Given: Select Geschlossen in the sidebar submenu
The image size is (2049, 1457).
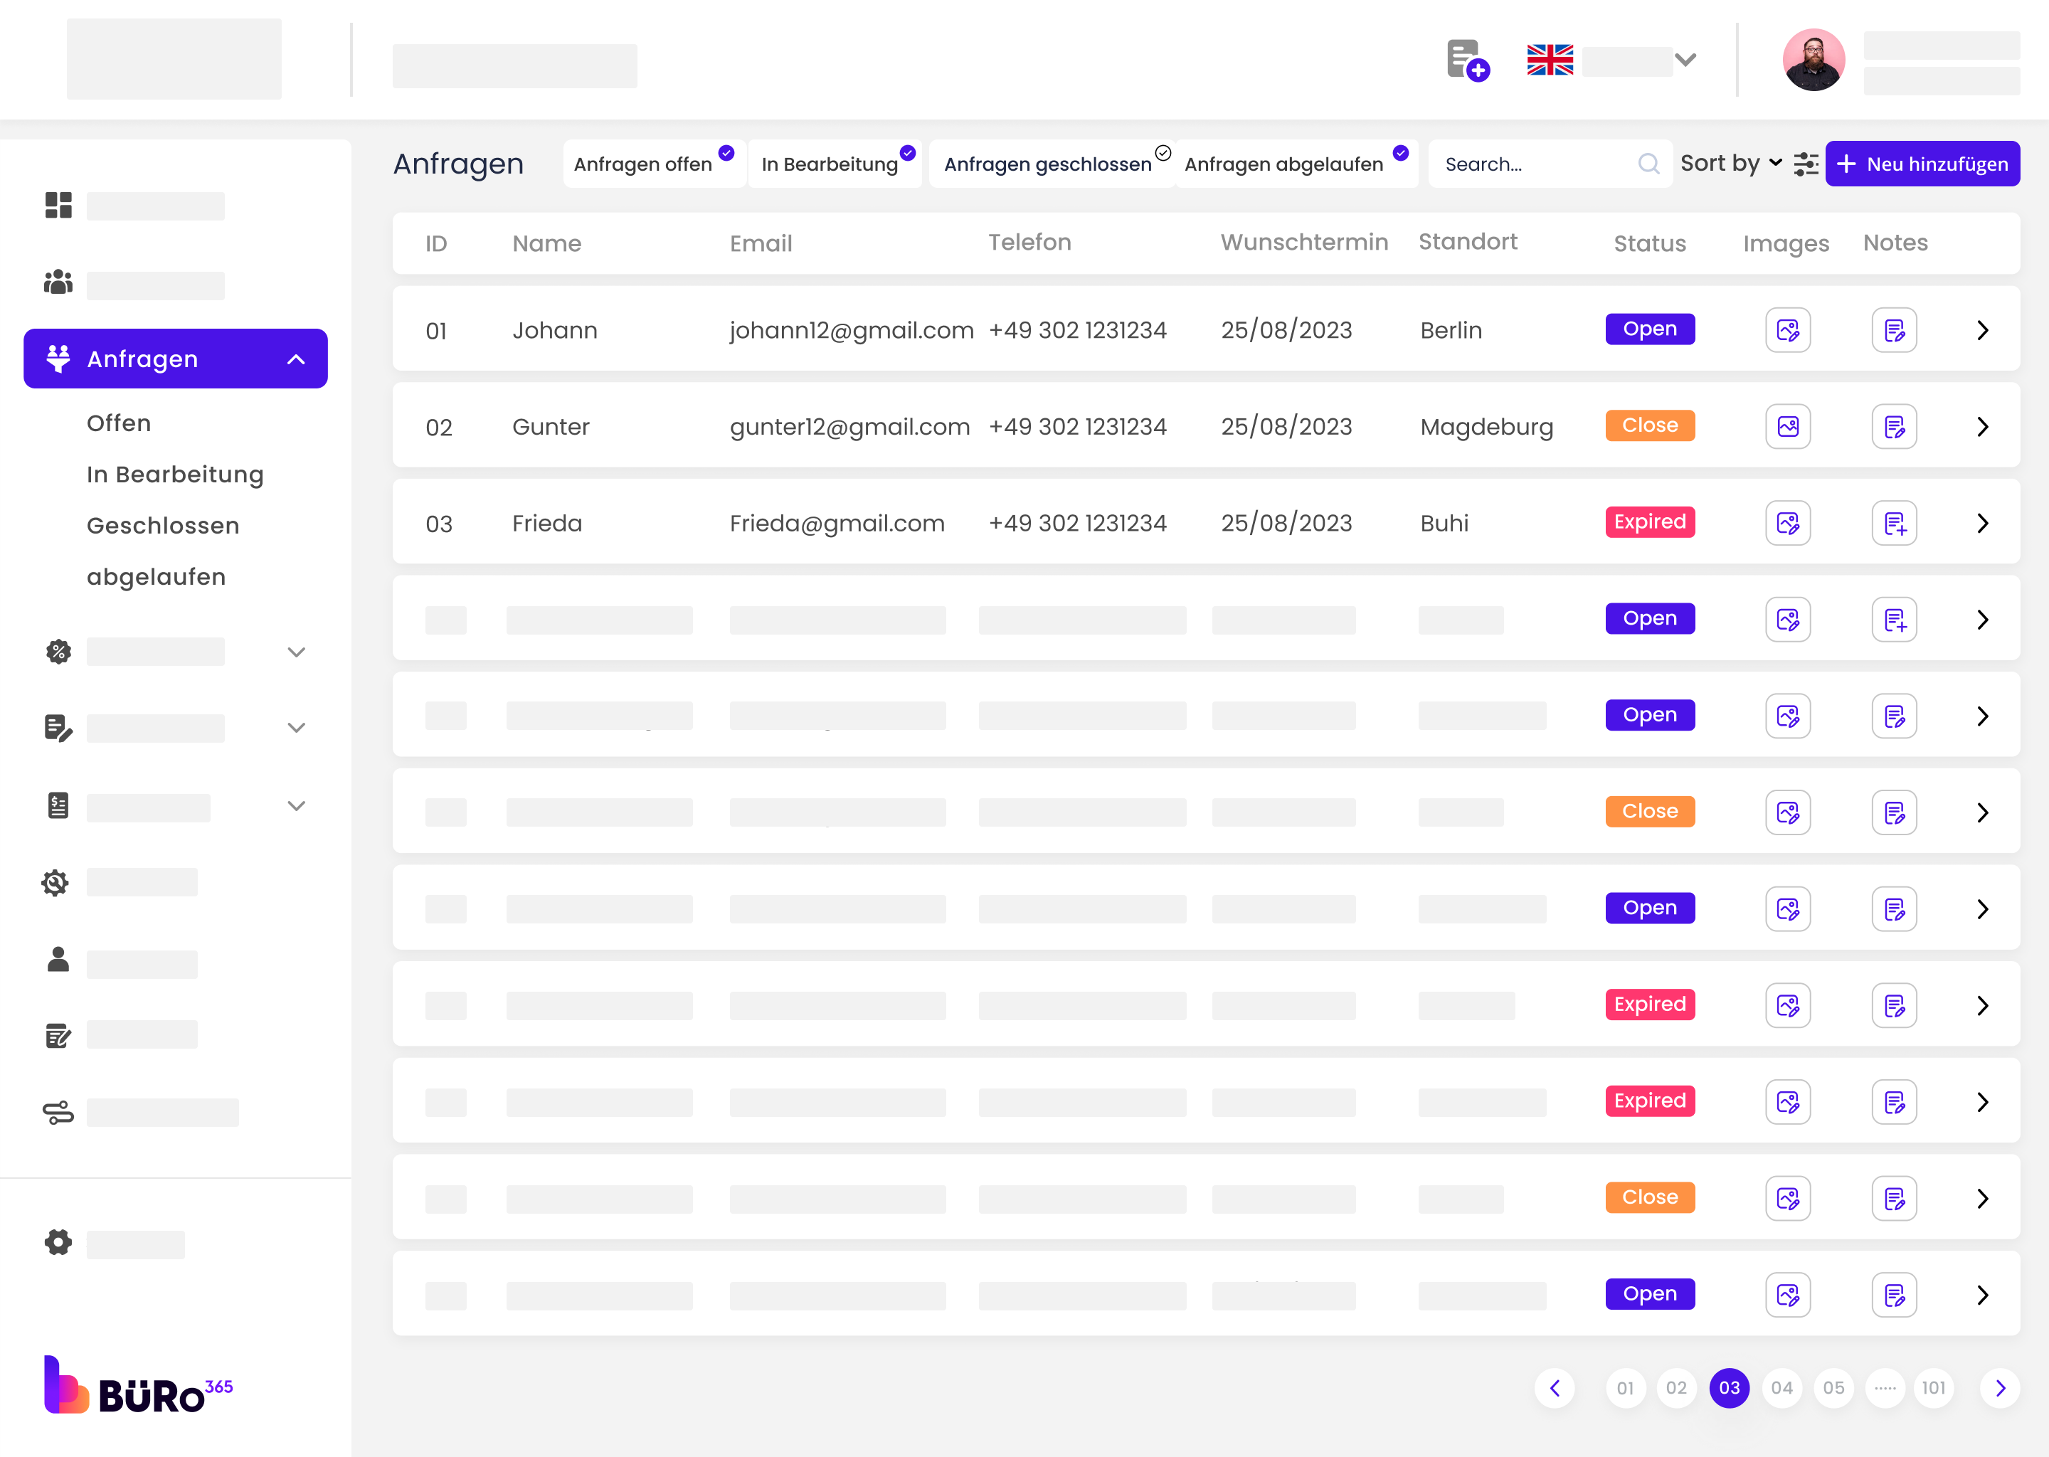Looking at the screenshot, I should coord(162,525).
